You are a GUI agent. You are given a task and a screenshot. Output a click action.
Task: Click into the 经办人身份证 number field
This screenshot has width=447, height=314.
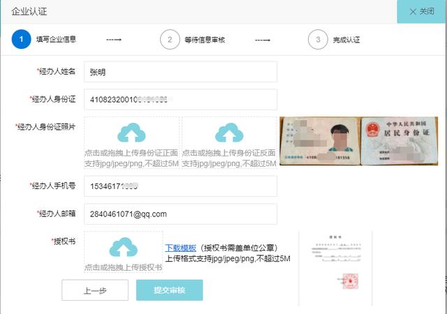pyautogui.click(x=179, y=100)
